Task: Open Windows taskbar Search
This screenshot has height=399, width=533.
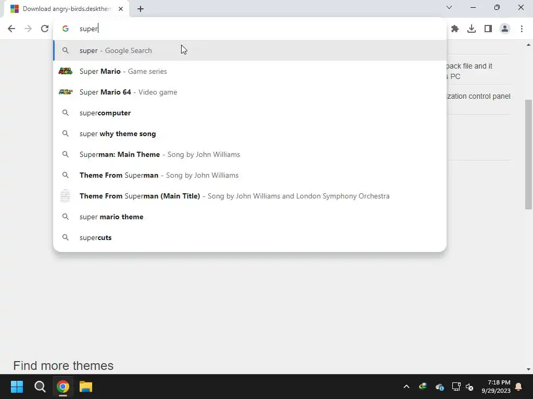Action: (x=40, y=387)
